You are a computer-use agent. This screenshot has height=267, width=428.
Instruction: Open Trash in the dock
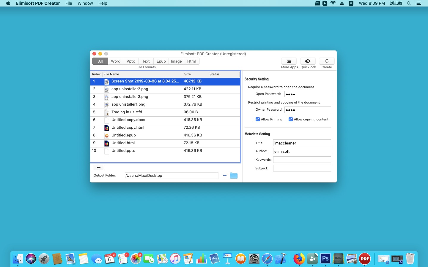pos(410,259)
